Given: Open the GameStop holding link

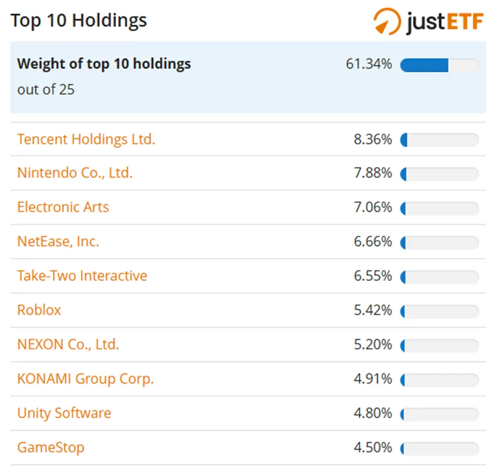Looking at the screenshot, I should point(51,447).
